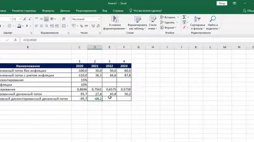254x142 pixels.
Task: Select column G header
Action: pyautogui.click(x=139, y=47)
